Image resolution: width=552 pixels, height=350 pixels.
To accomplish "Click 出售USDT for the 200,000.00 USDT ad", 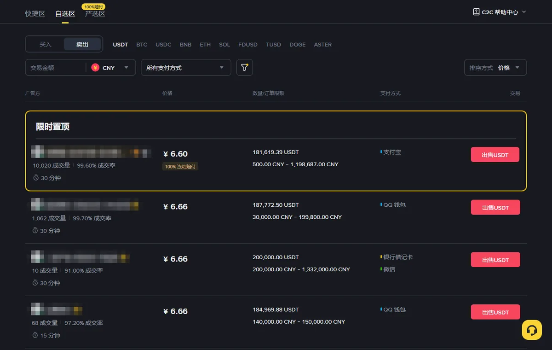I will click(495, 260).
